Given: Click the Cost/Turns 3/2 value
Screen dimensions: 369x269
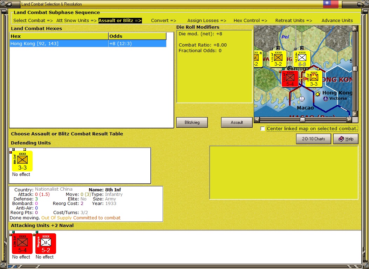Looking at the screenshot, I should (x=84, y=213).
